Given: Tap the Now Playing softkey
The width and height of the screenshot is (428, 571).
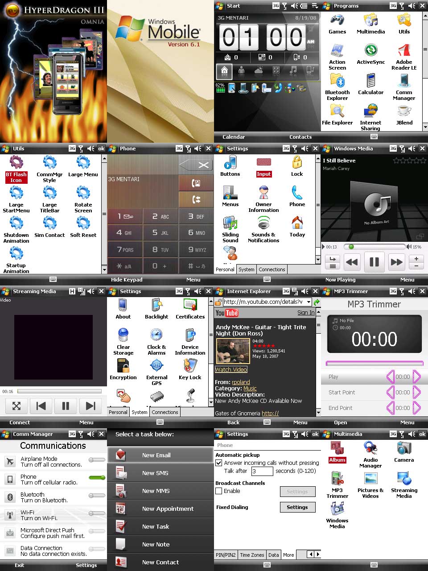Looking at the screenshot, I should point(340,280).
